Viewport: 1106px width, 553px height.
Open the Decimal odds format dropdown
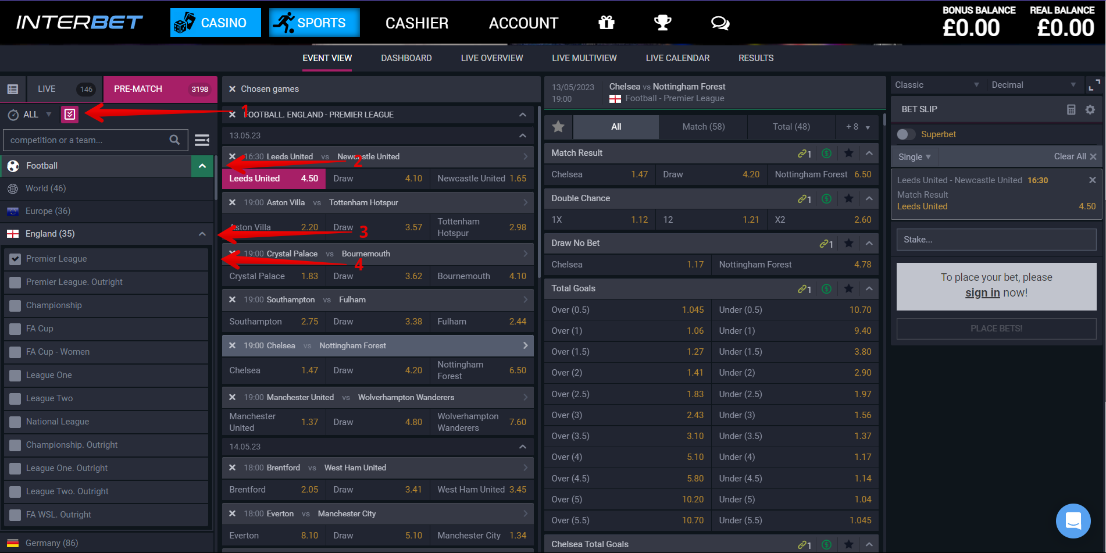1034,85
